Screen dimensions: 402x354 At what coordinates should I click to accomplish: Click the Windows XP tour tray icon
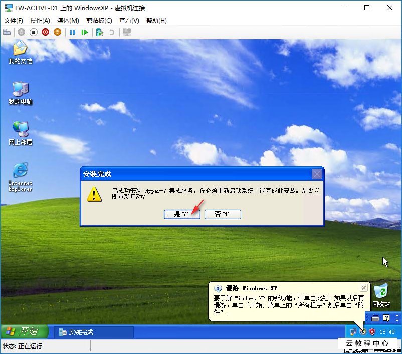click(363, 332)
